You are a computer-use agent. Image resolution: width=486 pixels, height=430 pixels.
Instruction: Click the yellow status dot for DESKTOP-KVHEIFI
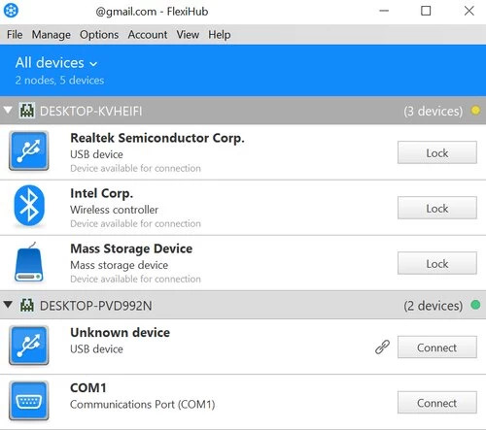pos(475,111)
